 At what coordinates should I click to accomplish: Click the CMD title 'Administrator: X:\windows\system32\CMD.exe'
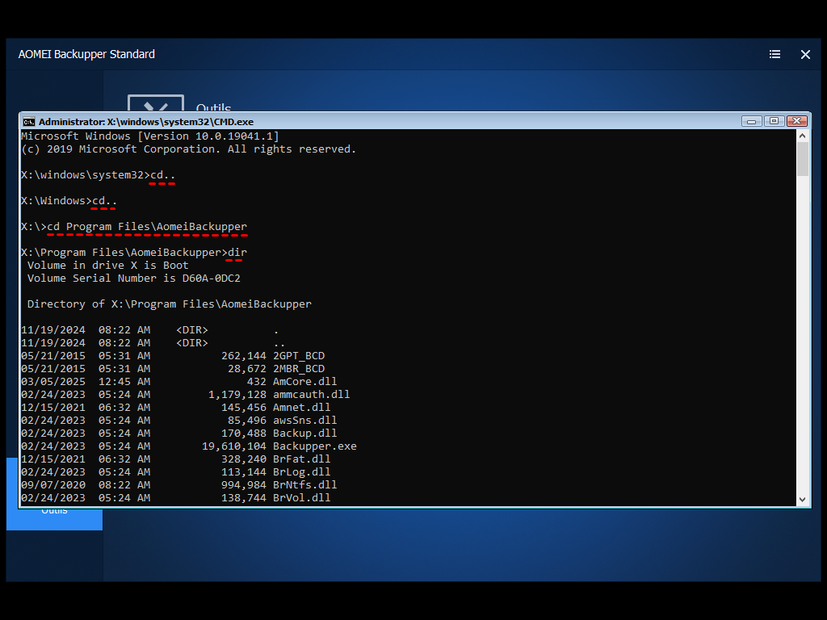tap(146, 122)
